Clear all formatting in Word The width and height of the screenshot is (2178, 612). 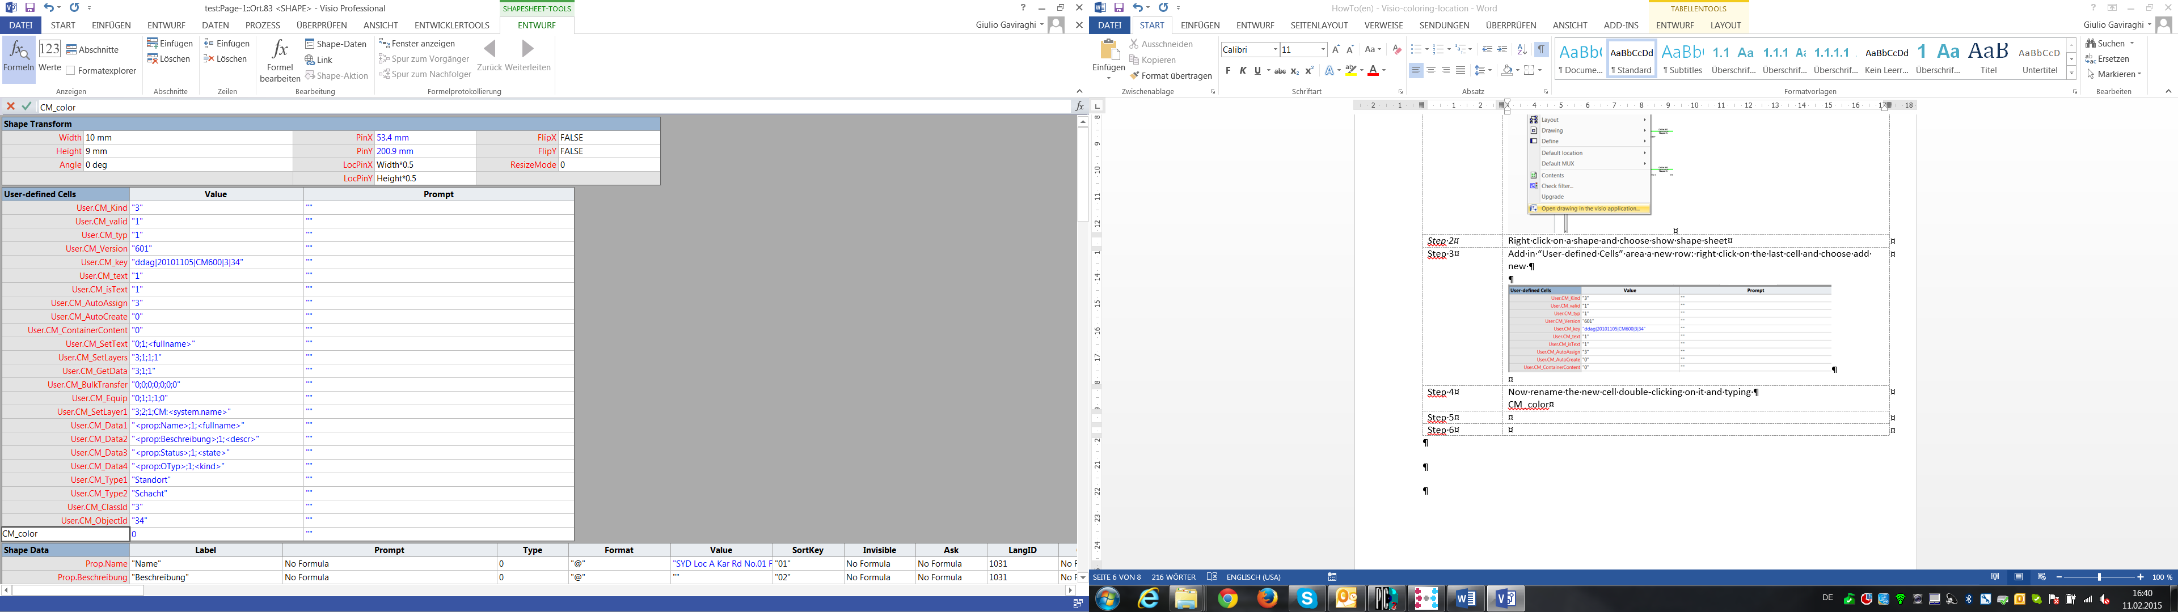[x=1397, y=50]
